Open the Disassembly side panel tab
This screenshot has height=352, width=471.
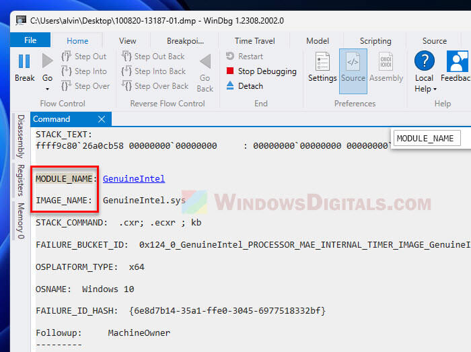(20, 137)
